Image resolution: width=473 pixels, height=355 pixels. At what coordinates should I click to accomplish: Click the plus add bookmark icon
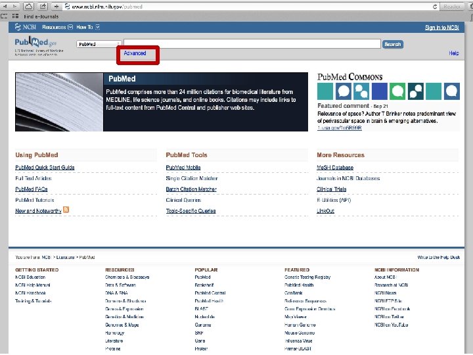point(56,6)
